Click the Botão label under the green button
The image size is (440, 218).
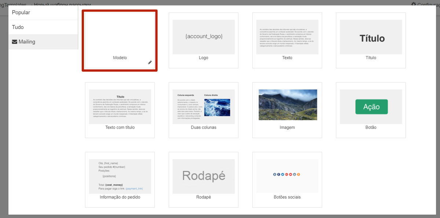point(371,128)
